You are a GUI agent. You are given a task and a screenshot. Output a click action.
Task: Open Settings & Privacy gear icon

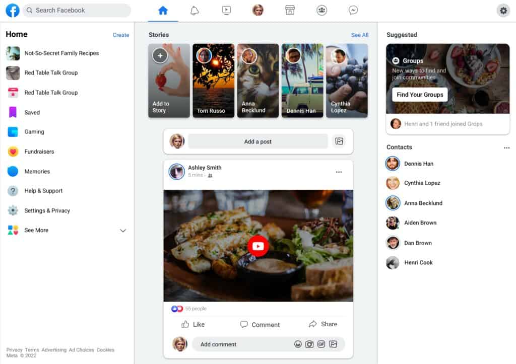point(13,210)
